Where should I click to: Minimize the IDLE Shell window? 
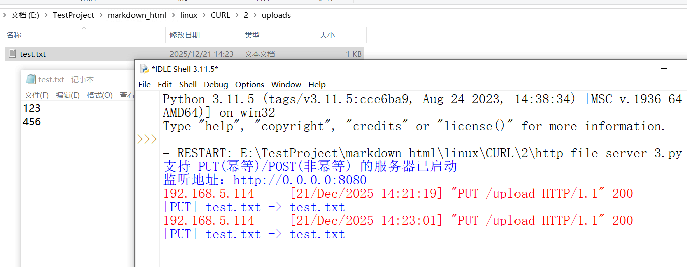click(664, 69)
